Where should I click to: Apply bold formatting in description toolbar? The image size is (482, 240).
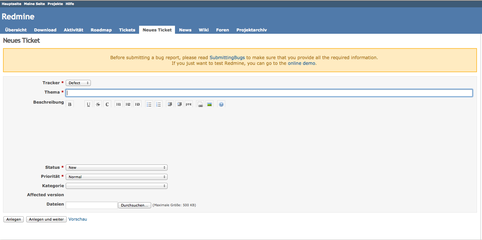[70, 104]
